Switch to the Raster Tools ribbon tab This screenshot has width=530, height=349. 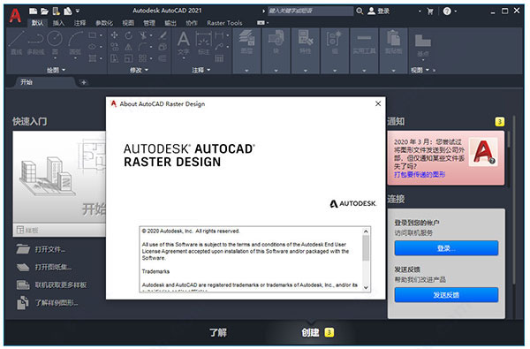click(224, 23)
